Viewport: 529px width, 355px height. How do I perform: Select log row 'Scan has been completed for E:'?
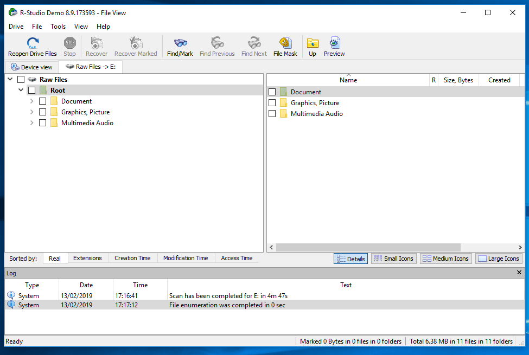pos(265,296)
